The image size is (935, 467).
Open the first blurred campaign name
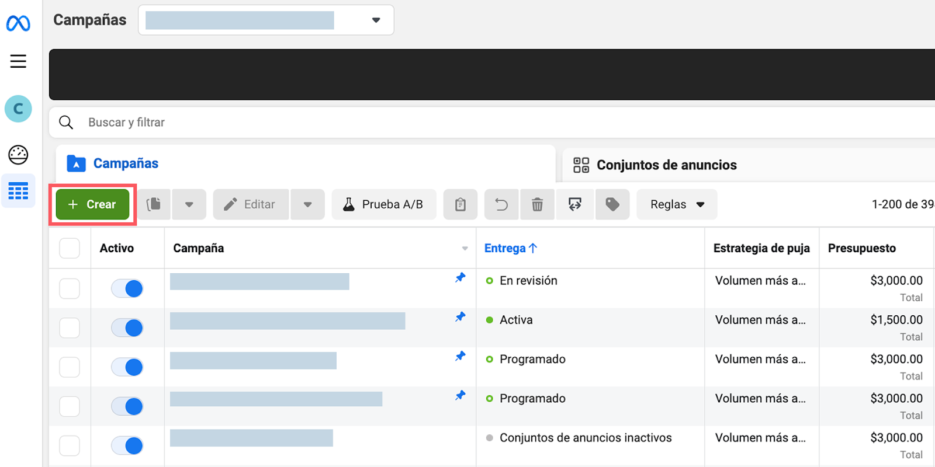click(x=259, y=281)
